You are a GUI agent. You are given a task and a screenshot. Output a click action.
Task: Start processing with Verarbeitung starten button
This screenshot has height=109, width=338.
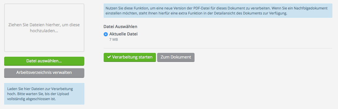(130, 57)
